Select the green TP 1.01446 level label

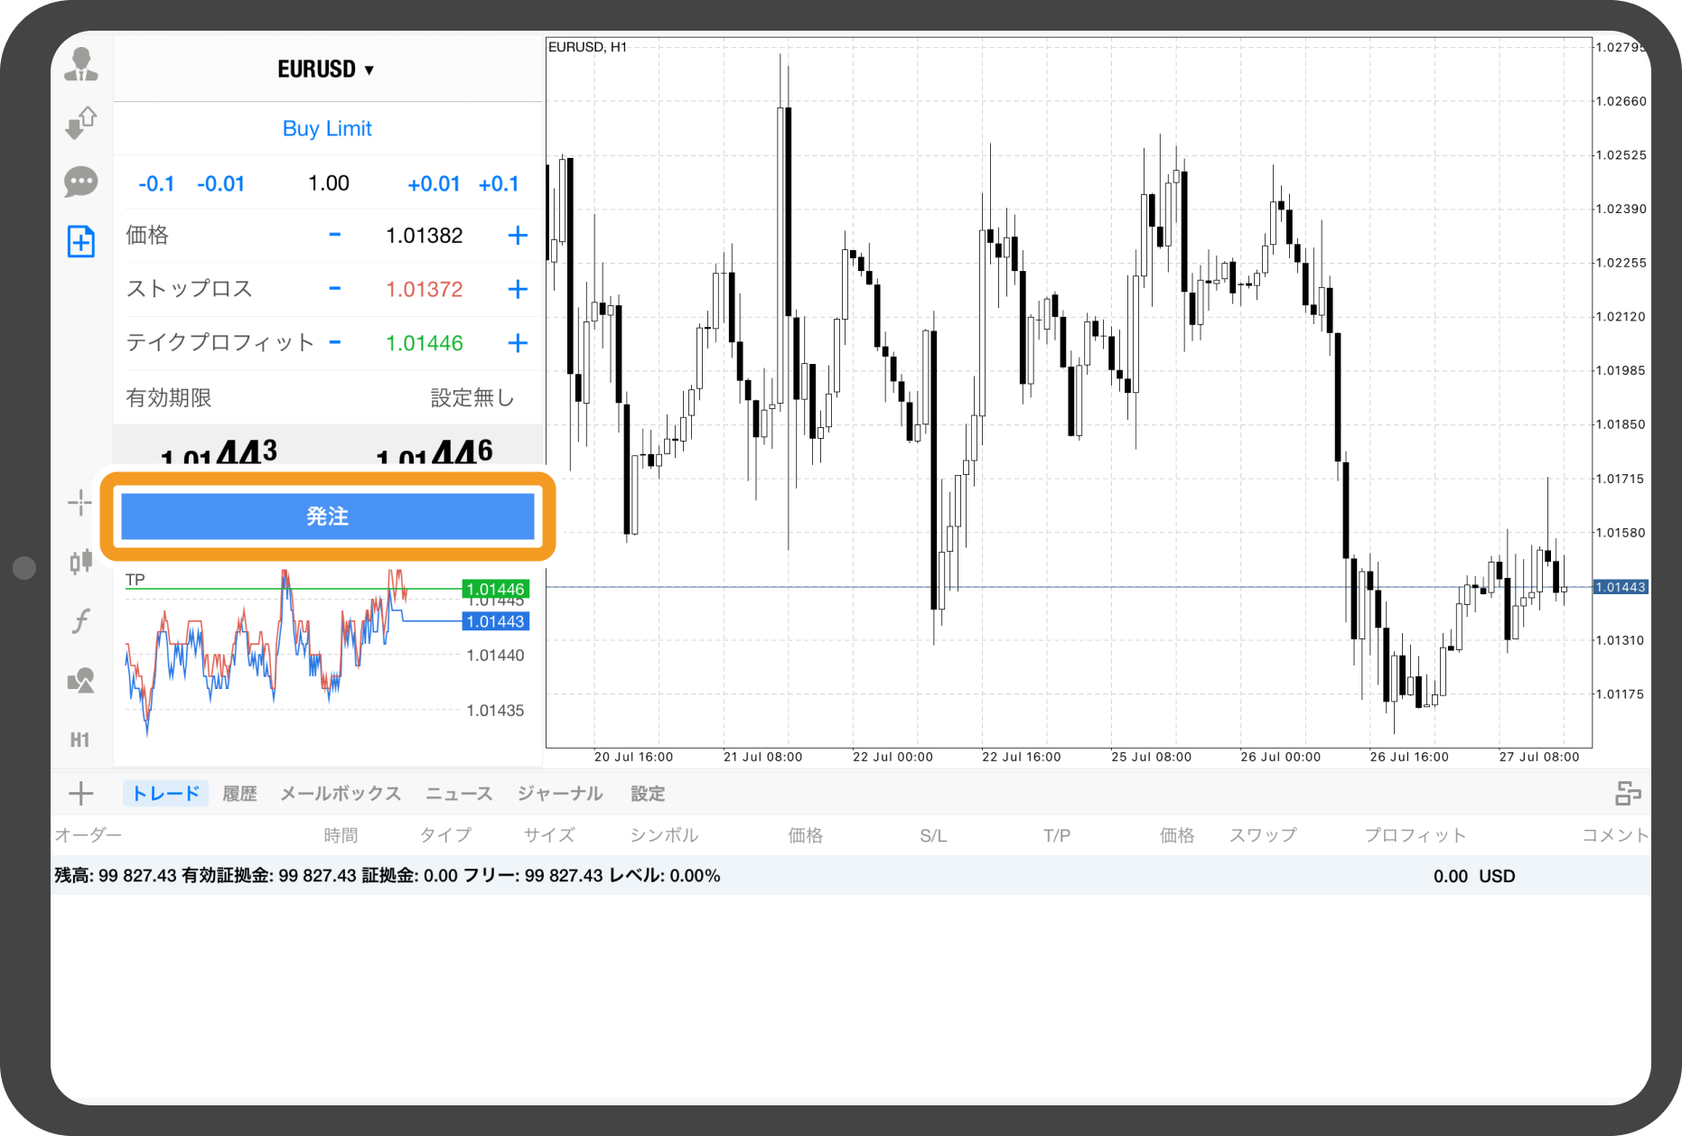click(x=495, y=590)
